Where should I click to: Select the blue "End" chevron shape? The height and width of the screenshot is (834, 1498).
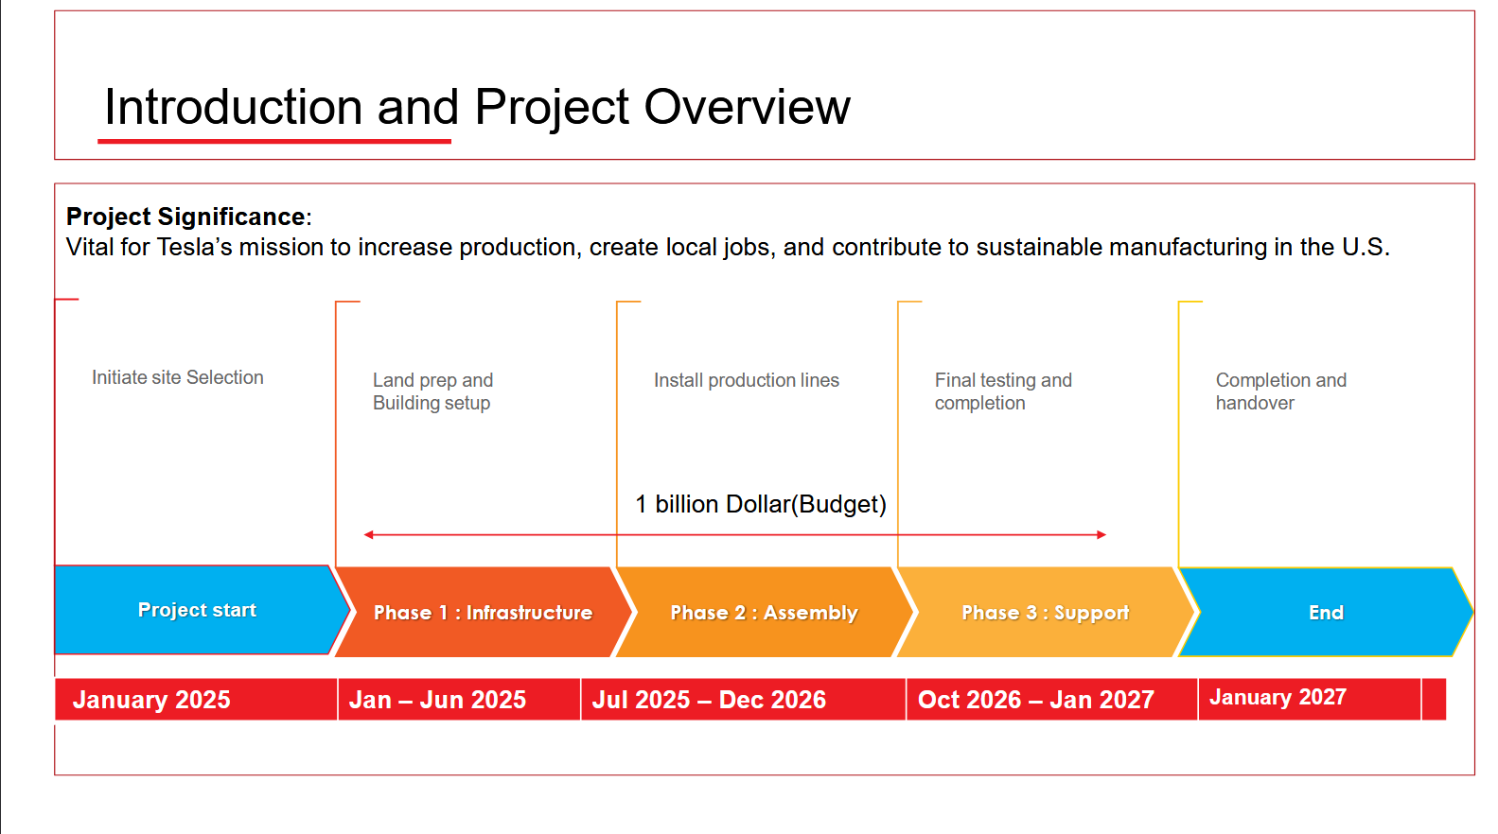(1325, 613)
